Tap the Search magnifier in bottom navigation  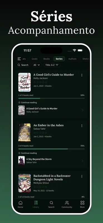click(51, 203)
